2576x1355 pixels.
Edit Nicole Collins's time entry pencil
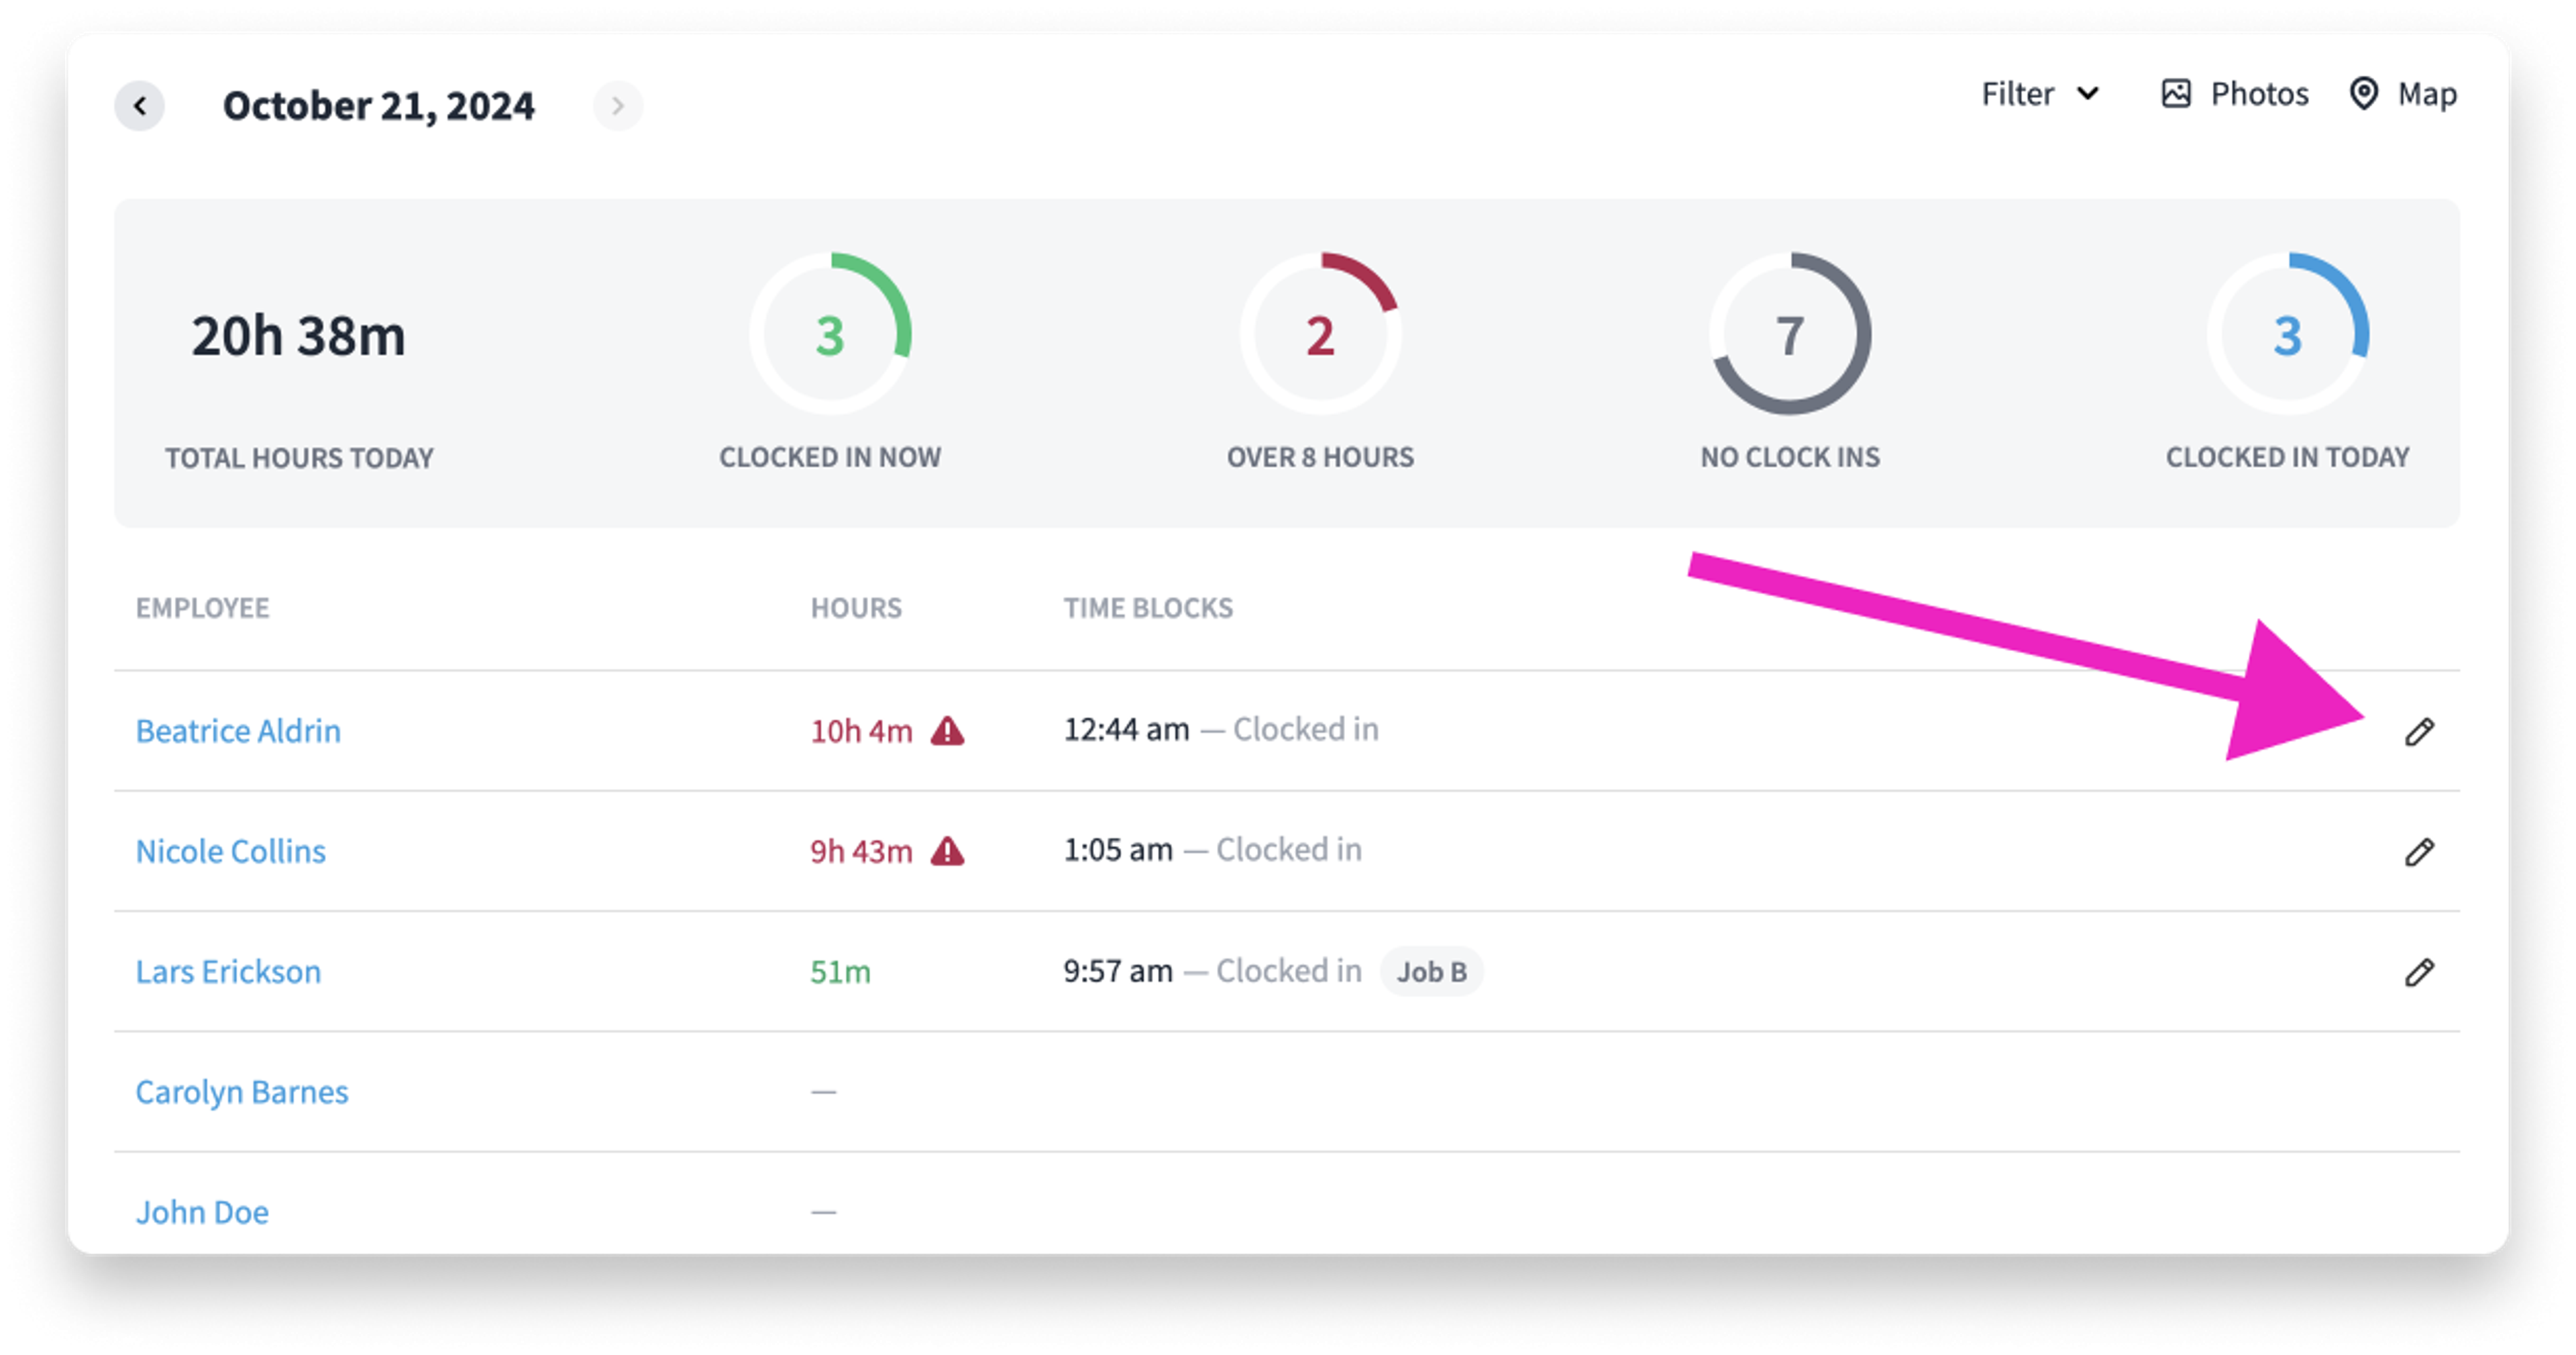click(x=2419, y=852)
